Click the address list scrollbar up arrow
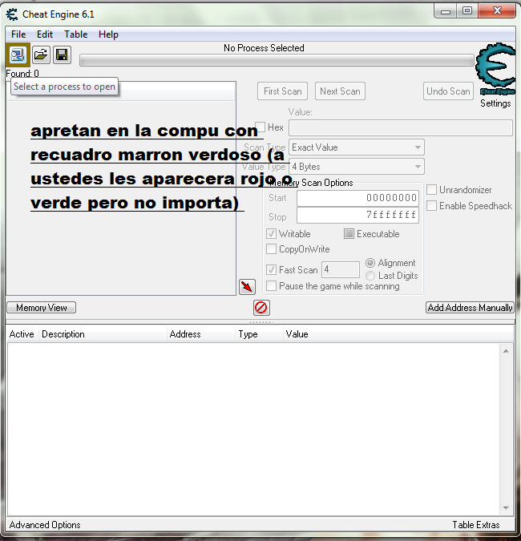The image size is (521, 541). tap(506, 351)
